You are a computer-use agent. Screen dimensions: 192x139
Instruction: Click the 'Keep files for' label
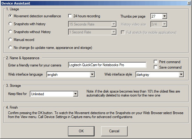pyautogui.click(x=17, y=94)
